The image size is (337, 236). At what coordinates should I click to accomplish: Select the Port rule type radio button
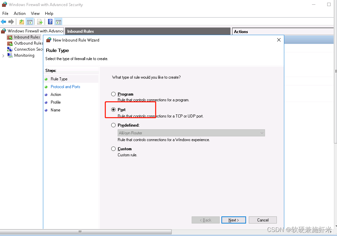coord(113,109)
